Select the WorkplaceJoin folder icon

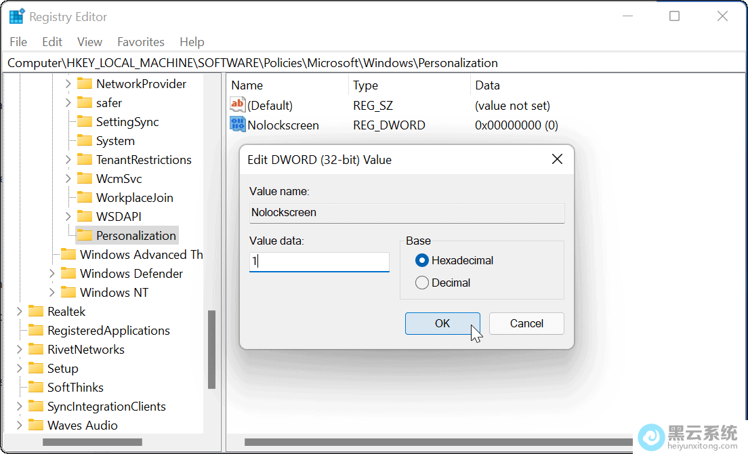pos(85,198)
